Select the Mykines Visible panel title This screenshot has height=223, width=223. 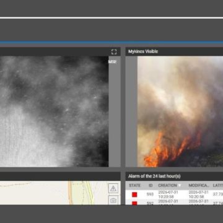click(x=143, y=51)
